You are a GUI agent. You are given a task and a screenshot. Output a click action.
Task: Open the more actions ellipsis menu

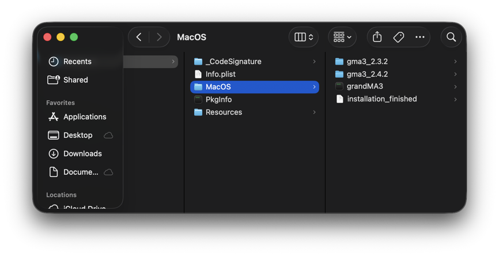coord(419,37)
